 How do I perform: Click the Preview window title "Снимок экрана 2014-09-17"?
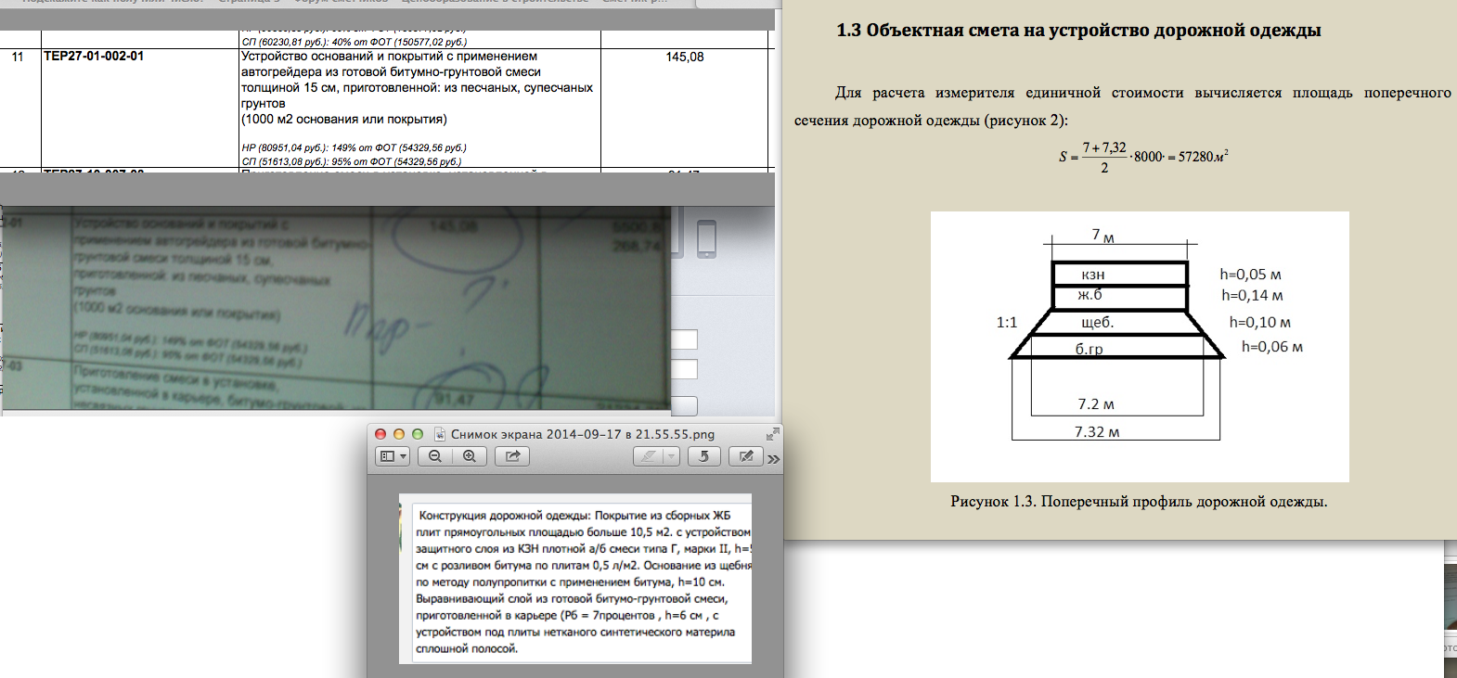[x=583, y=434]
